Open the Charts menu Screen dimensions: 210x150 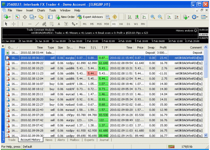(41, 10)
